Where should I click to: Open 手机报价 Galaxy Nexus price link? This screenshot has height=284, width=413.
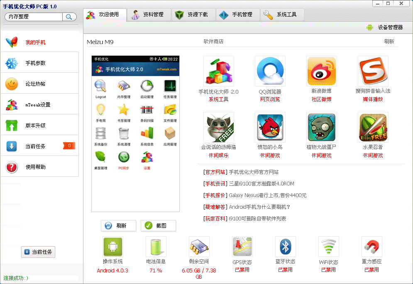click(255, 195)
